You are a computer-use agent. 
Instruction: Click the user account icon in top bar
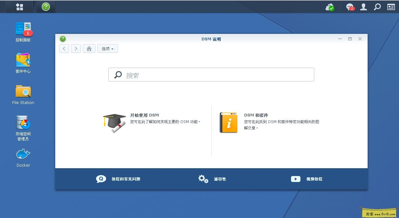point(363,7)
